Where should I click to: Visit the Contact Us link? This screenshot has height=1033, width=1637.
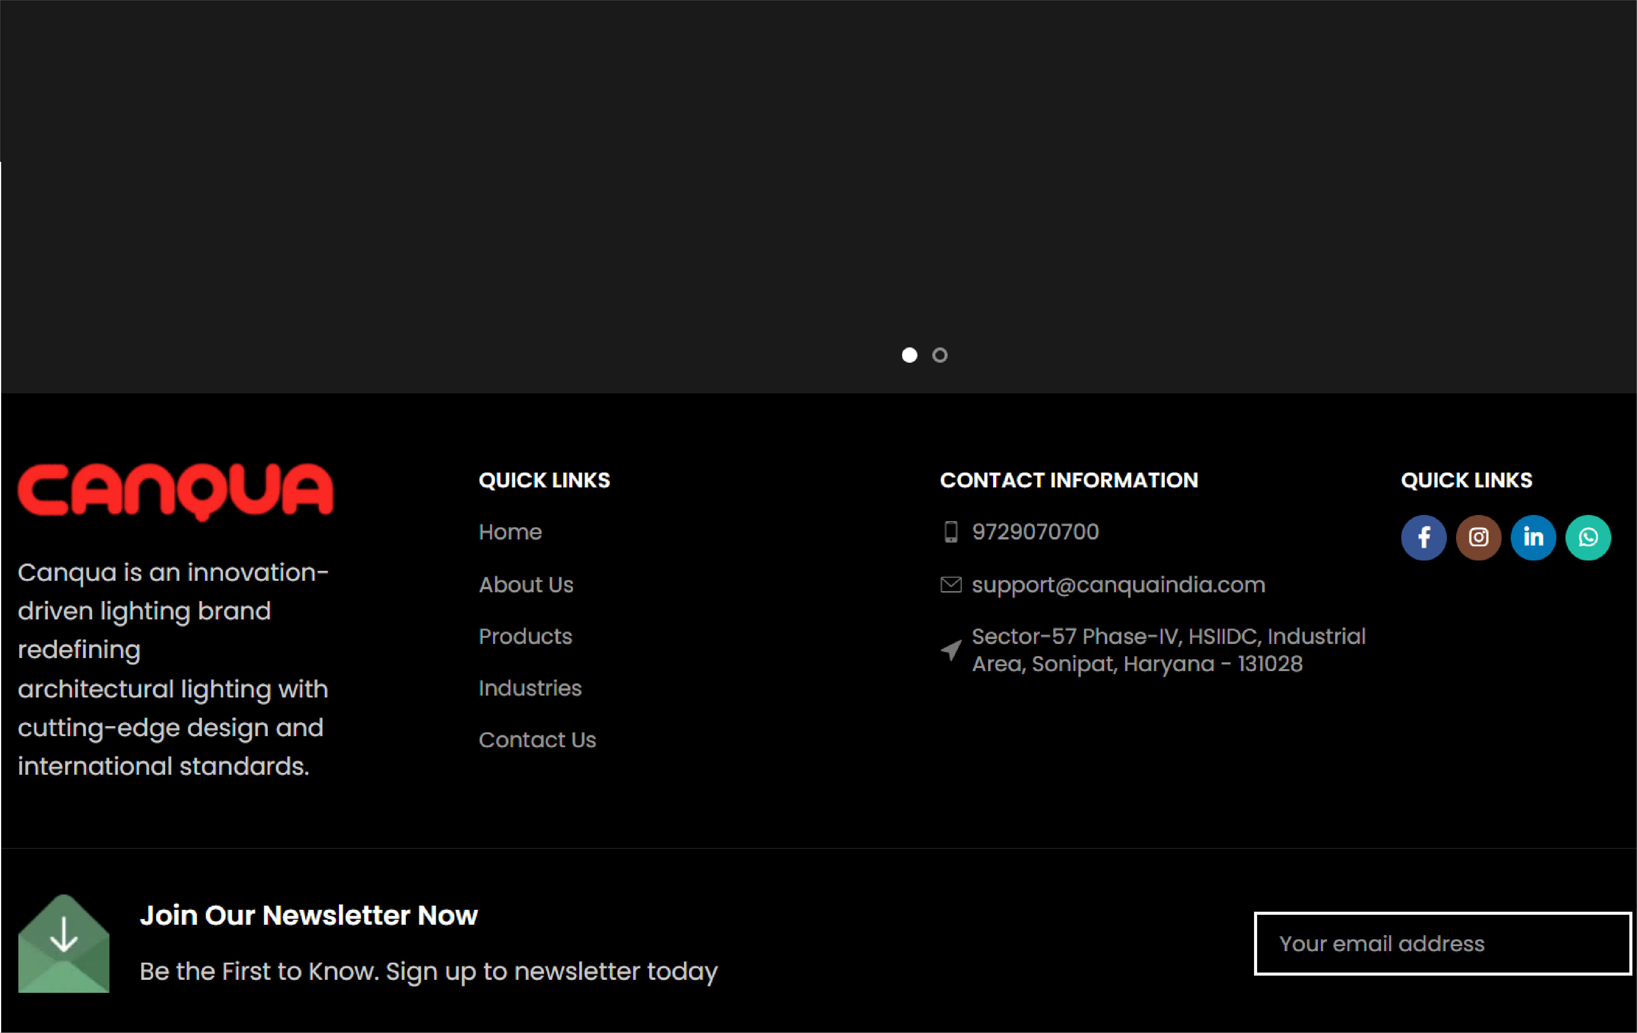(537, 740)
